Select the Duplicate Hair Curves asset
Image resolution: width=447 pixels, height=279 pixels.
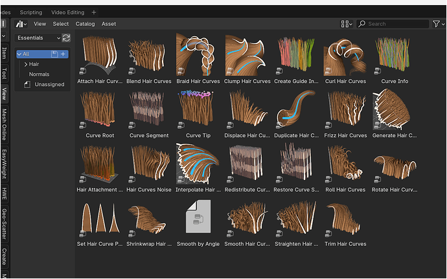tap(296, 113)
